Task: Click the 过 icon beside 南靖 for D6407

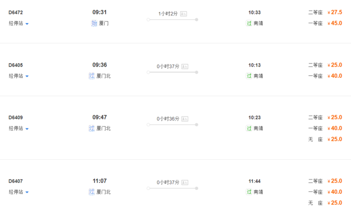Action: point(249,192)
